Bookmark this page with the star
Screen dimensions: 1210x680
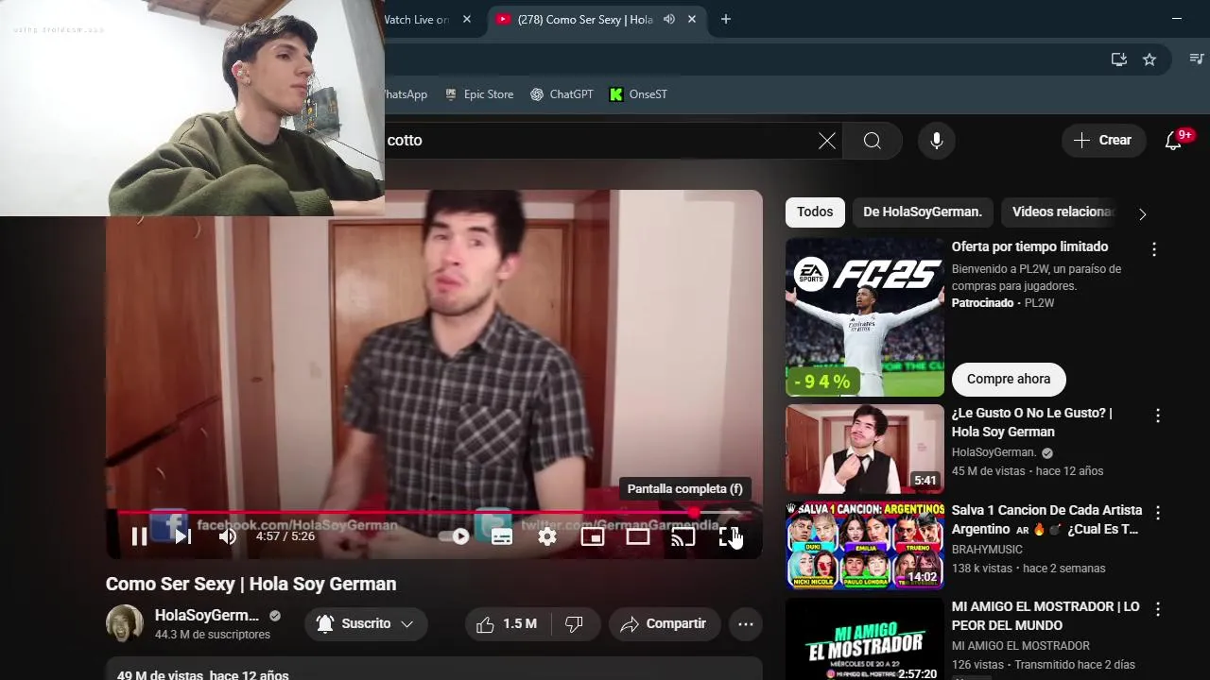point(1149,59)
